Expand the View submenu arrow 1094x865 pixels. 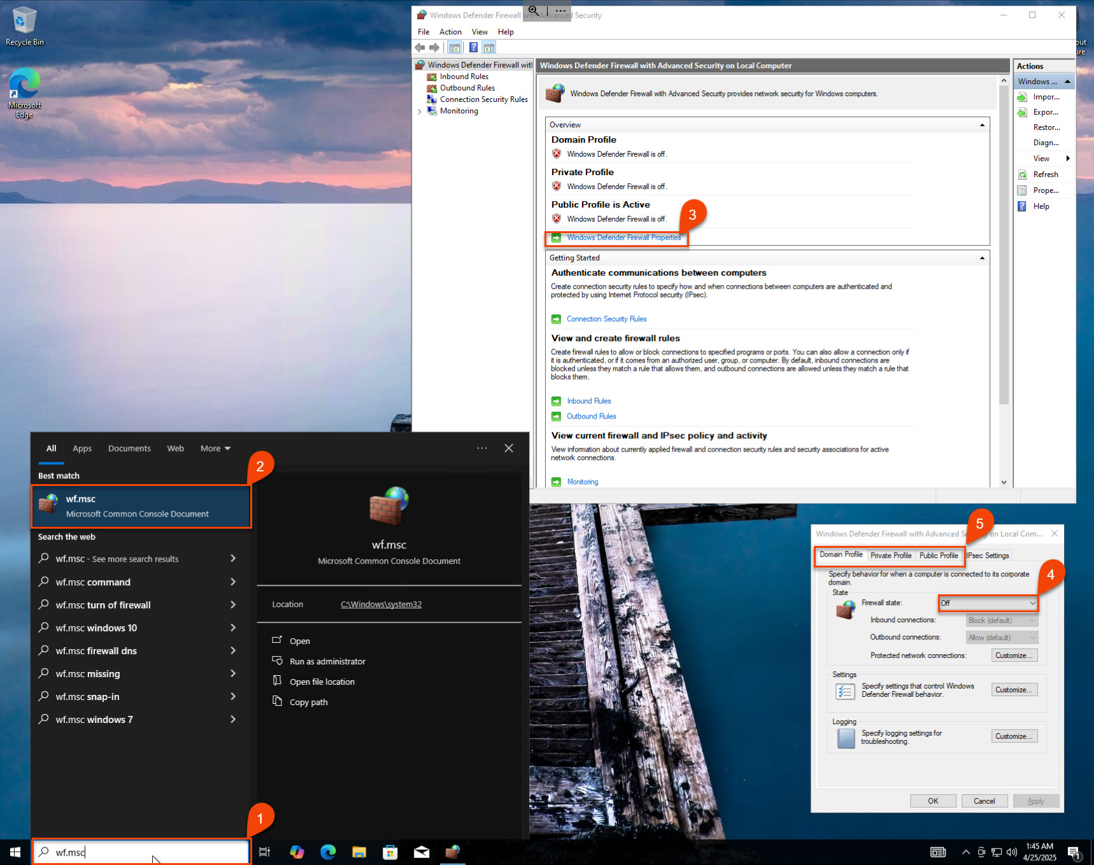(1068, 159)
